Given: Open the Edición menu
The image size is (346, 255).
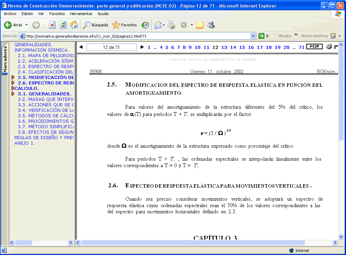Looking at the screenshot, I should pyautogui.click(x=27, y=14).
